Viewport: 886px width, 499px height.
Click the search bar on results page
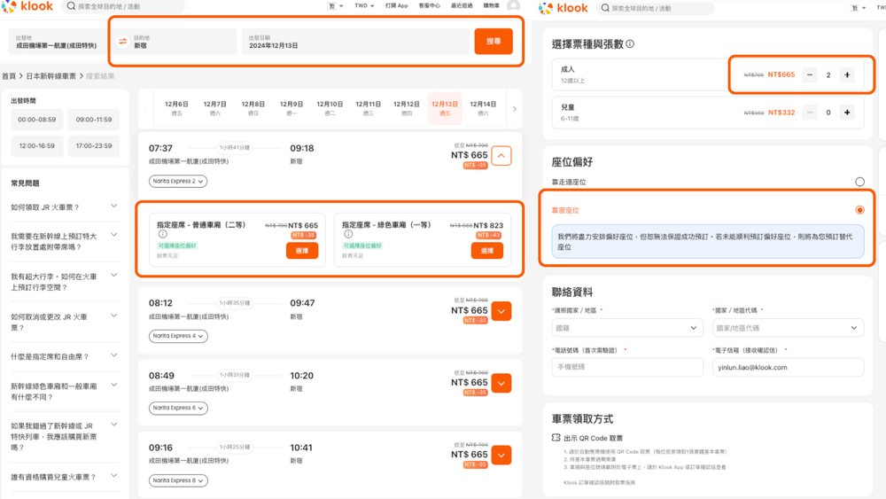(123, 6)
